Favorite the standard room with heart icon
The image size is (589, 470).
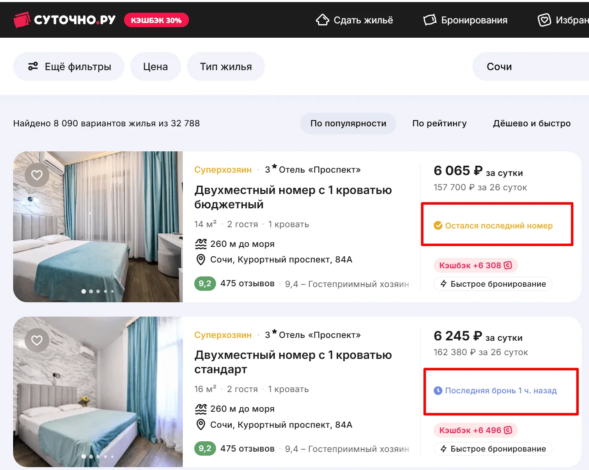pos(37,340)
